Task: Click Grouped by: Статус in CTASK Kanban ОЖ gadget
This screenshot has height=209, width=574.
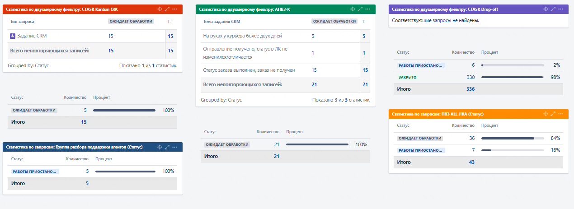Action: tap(28, 65)
